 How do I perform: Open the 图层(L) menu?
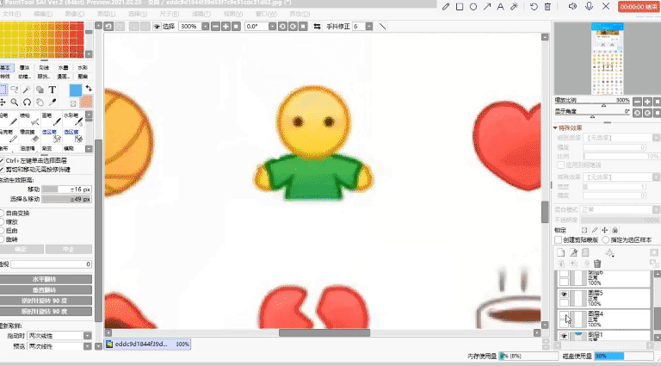(106, 14)
